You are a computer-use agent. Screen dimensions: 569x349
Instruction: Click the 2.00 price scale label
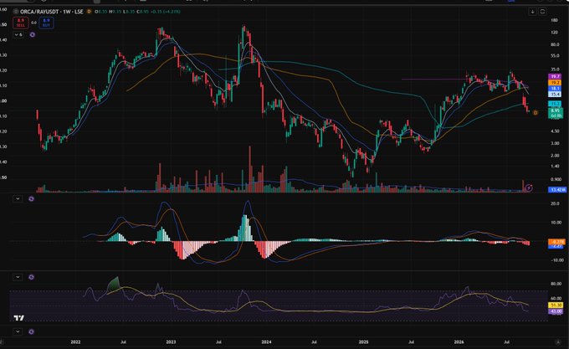(x=555, y=156)
